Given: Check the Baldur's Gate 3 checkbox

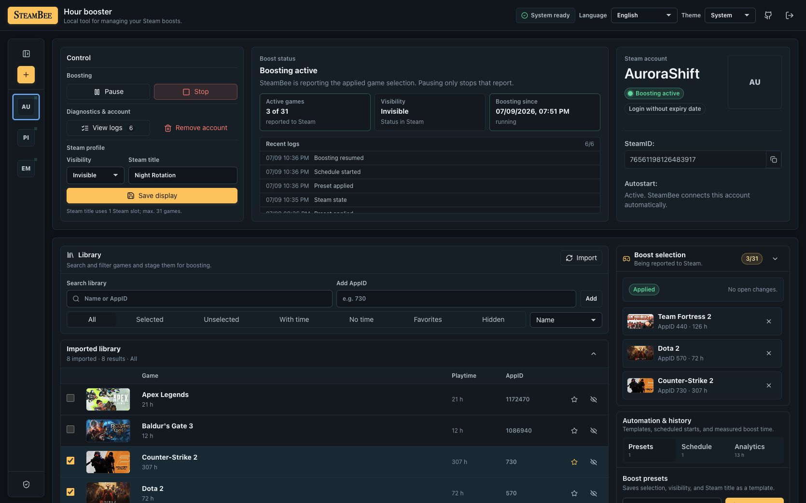Looking at the screenshot, I should [70, 429].
